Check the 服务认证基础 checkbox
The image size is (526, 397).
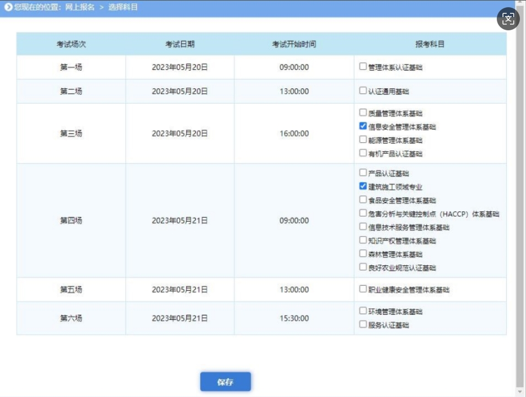click(363, 324)
